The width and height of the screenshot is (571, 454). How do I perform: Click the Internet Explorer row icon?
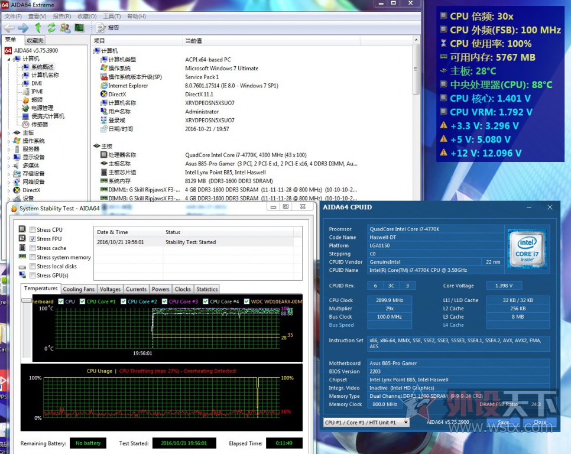pos(104,86)
